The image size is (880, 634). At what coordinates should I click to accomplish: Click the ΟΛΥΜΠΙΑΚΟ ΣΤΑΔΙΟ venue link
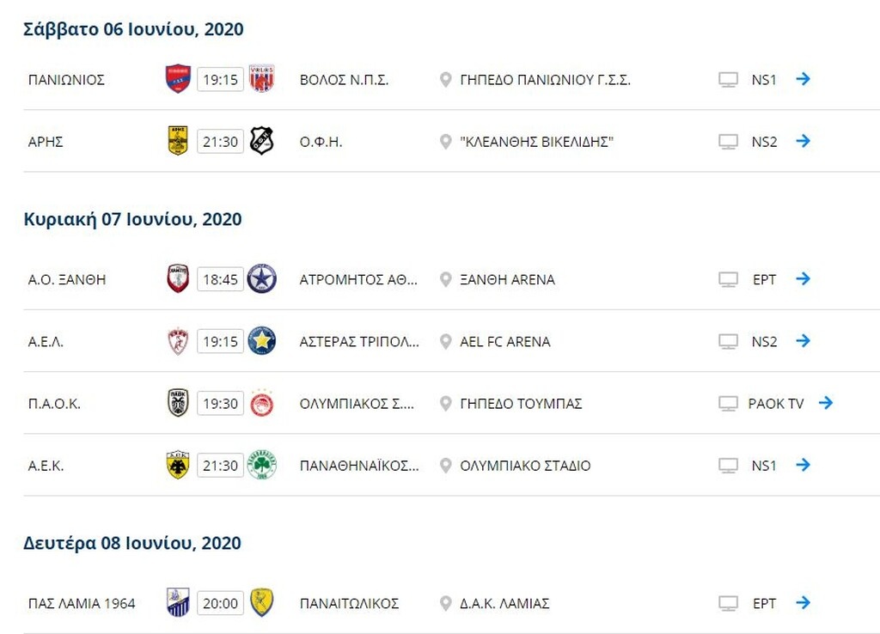coord(524,466)
